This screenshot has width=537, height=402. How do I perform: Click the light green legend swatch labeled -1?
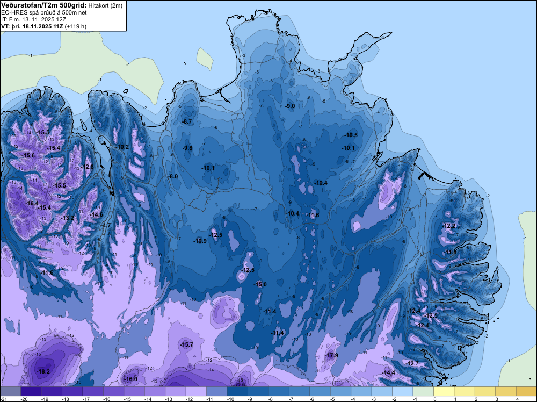(423, 391)
